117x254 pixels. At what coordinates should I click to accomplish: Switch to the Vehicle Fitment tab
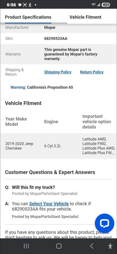(85, 17)
